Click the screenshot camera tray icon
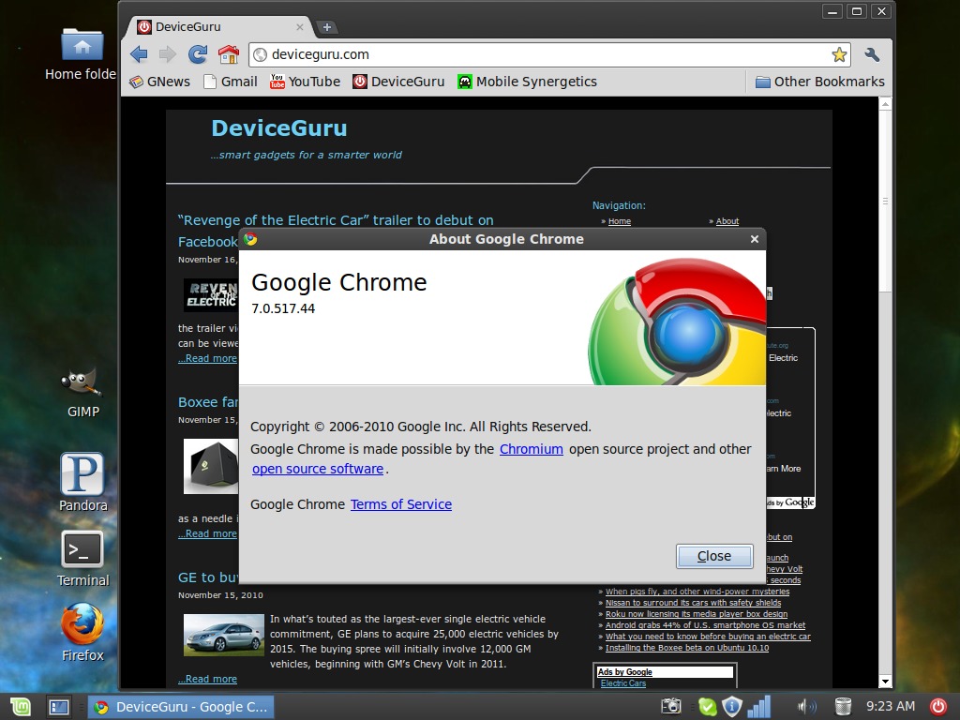 point(671,707)
